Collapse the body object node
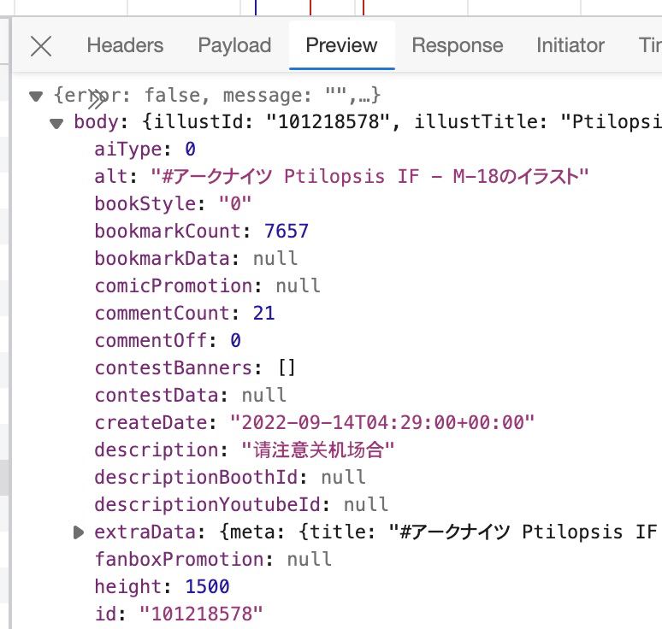 56,123
